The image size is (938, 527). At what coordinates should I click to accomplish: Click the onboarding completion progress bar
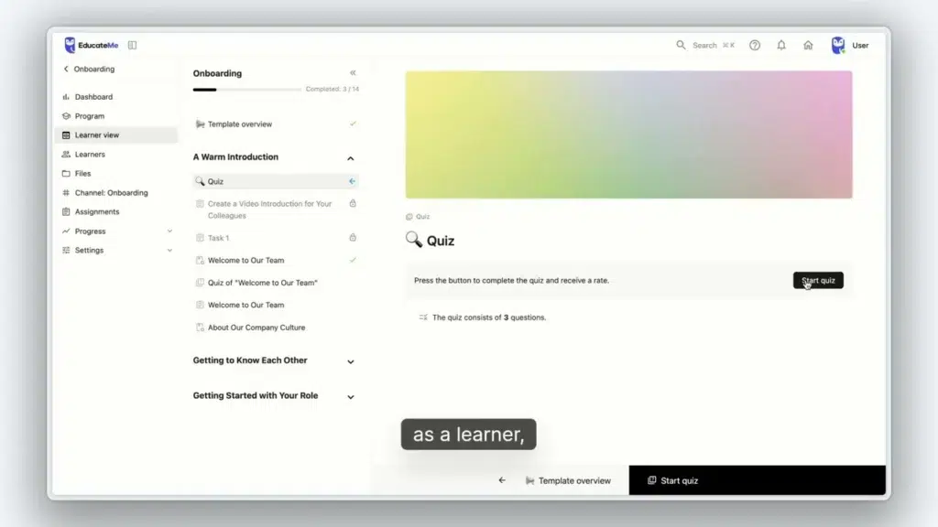[247, 90]
